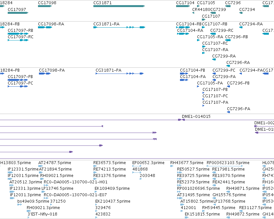Image resolution: width=274 pixels, height=219 pixels.
Task: Click the RP003623103.5prime EST label
Action: pyautogui.click(x=228, y=163)
